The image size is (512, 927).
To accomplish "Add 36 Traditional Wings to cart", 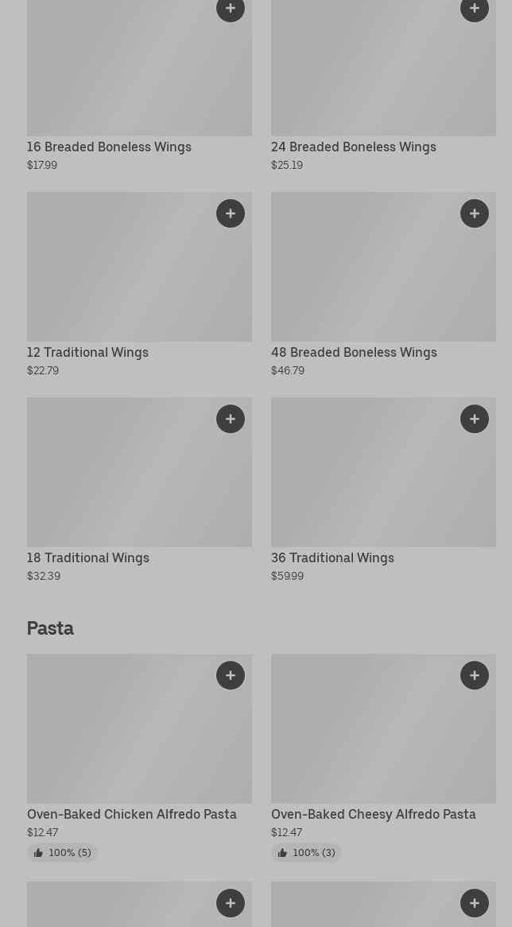I will pos(475,419).
